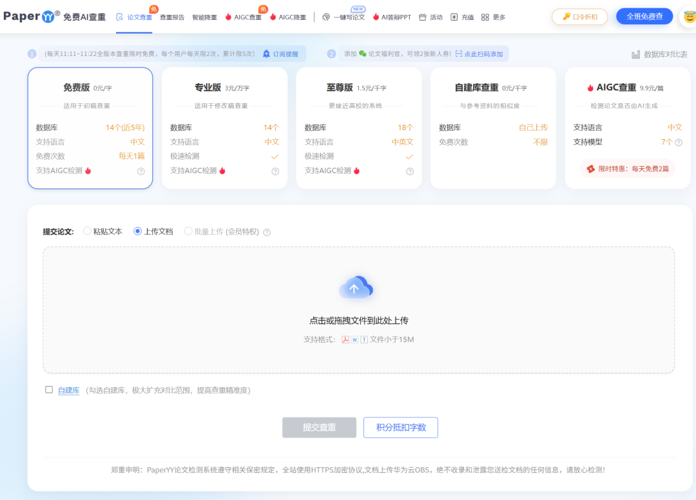The image size is (696, 500).
Task: Open the 查重报告 navigation tab
Action: pos(172,17)
